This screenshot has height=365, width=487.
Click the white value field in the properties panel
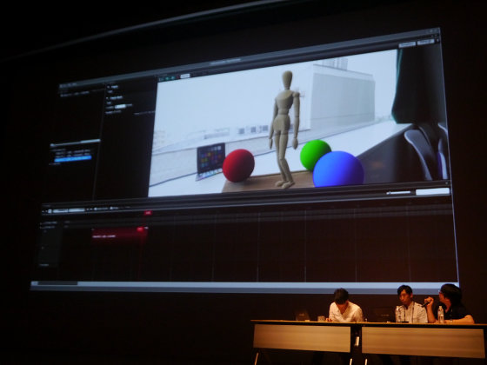pyautogui.click(x=120, y=106)
